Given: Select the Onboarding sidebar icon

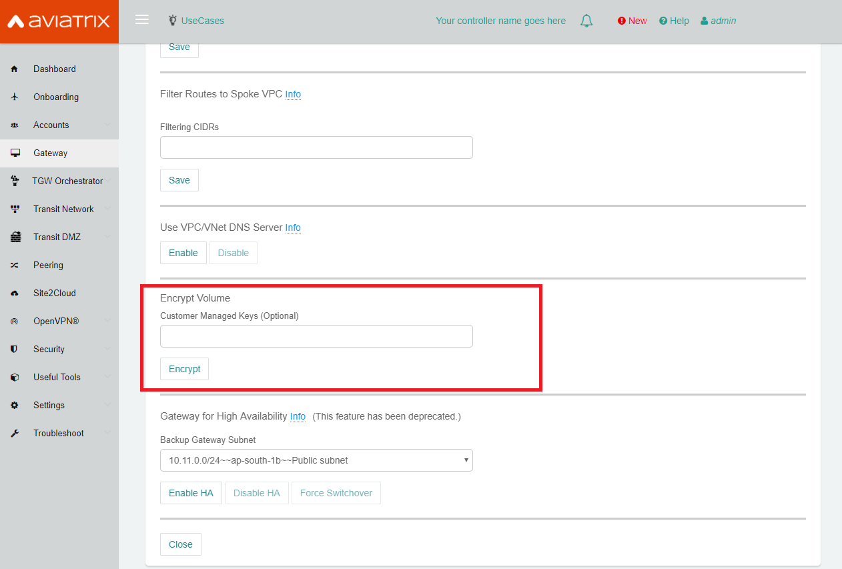Looking at the screenshot, I should 15,97.
